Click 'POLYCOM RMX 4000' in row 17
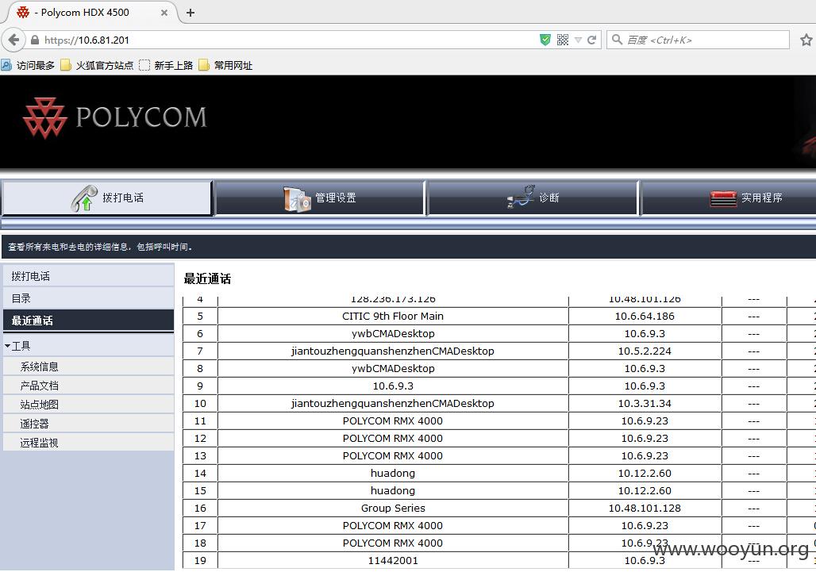The height and width of the screenshot is (572, 816). pyautogui.click(x=393, y=526)
